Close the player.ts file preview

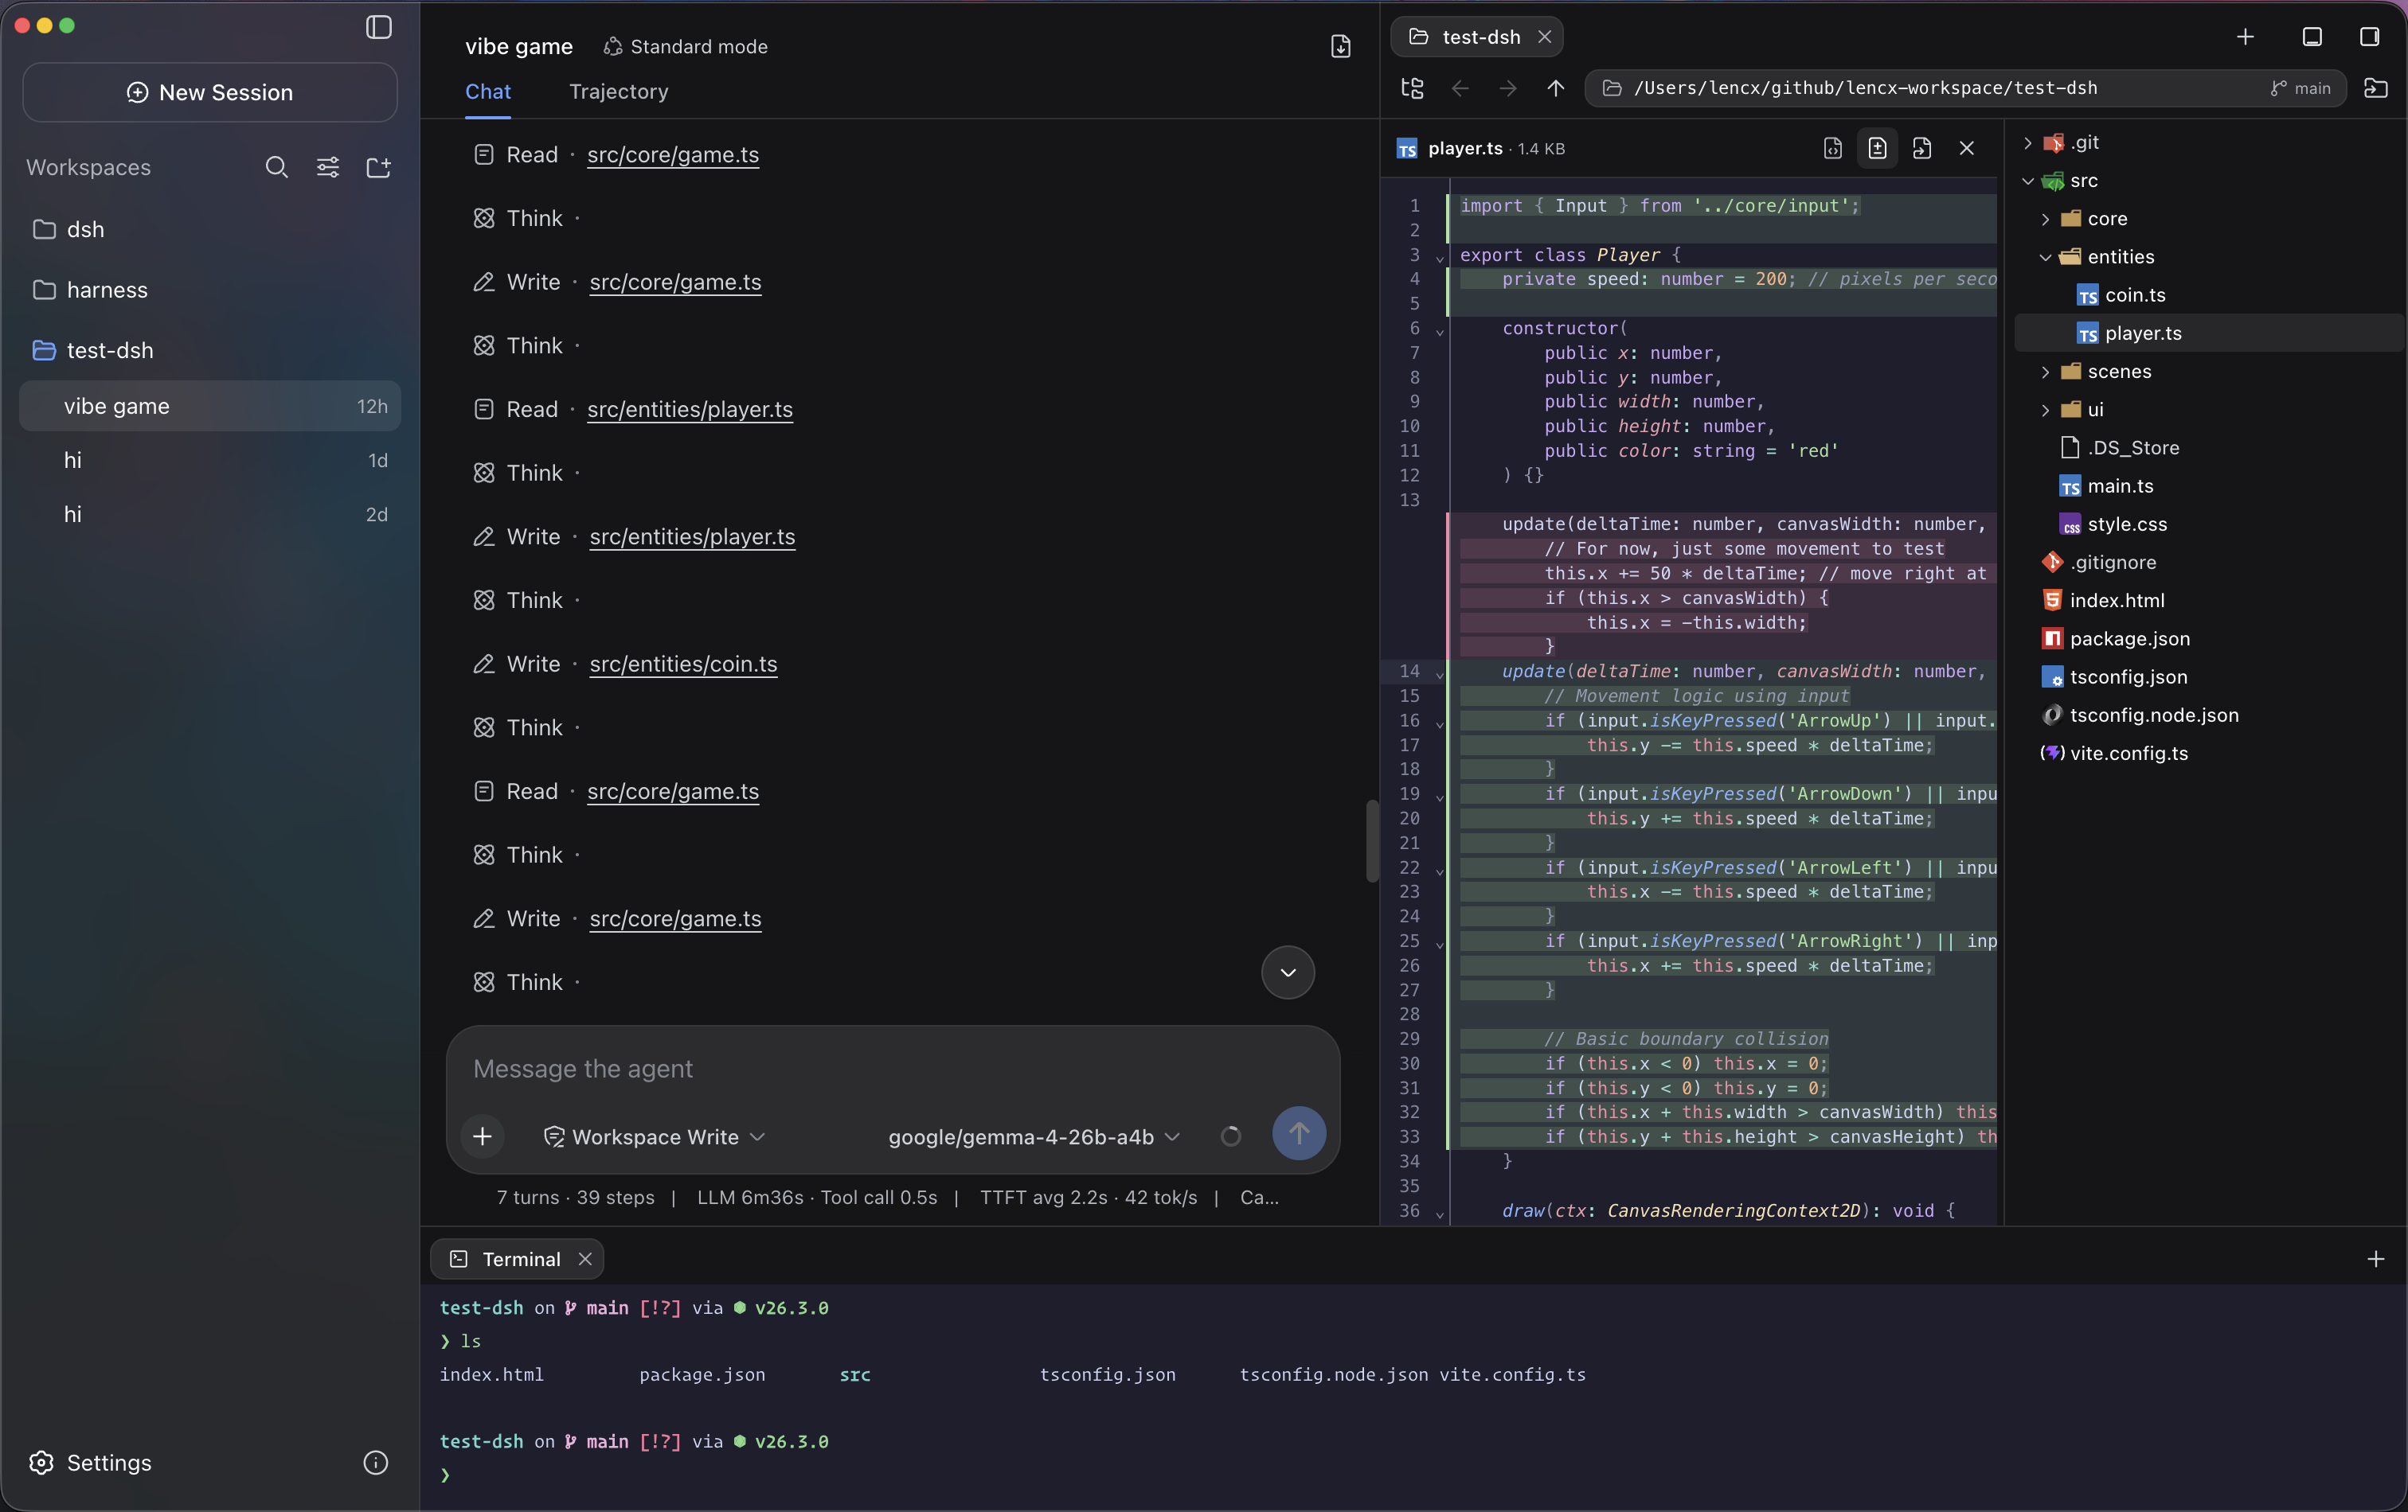click(1967, 148)
